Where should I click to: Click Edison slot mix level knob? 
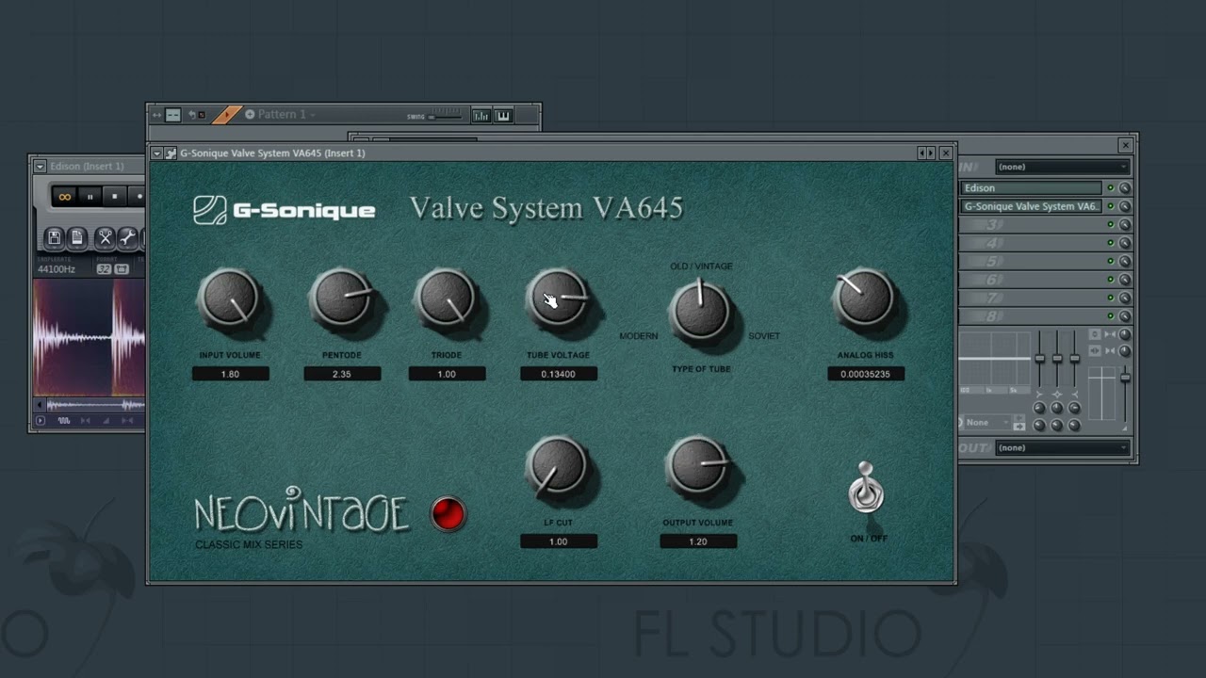point(1124,188)
